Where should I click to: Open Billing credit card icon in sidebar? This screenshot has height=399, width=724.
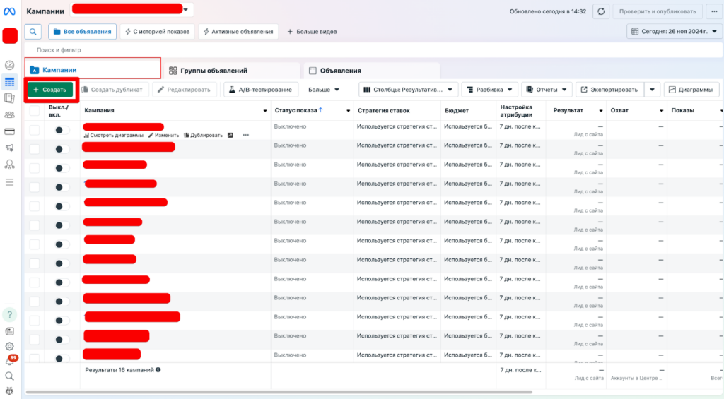10,131
